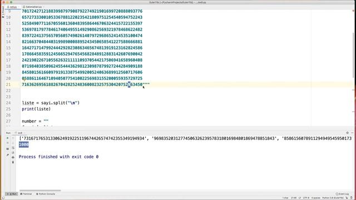
Task: Click the error stripe indicator at top right
Action: click(353, 11)
